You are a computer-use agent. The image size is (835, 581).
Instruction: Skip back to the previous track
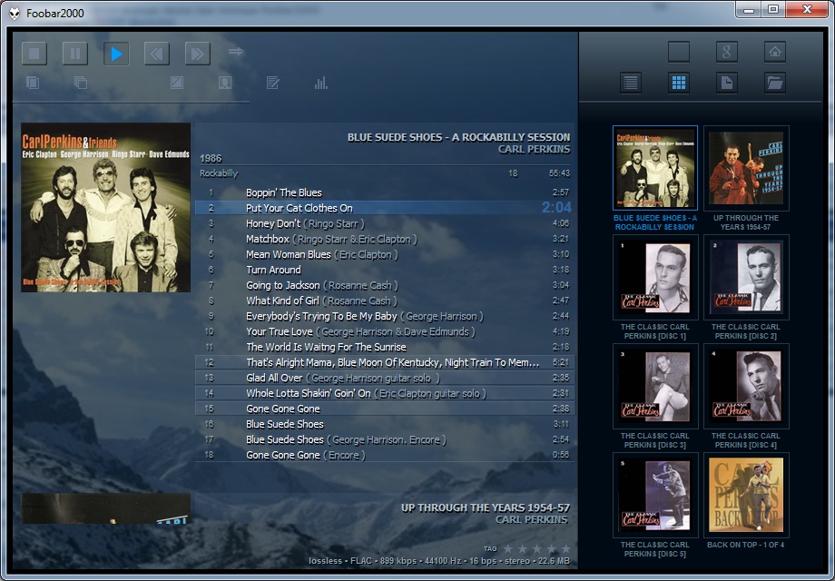coord(156,54)
